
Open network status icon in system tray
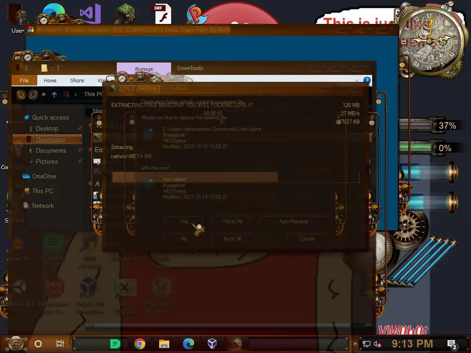[366, 344]
